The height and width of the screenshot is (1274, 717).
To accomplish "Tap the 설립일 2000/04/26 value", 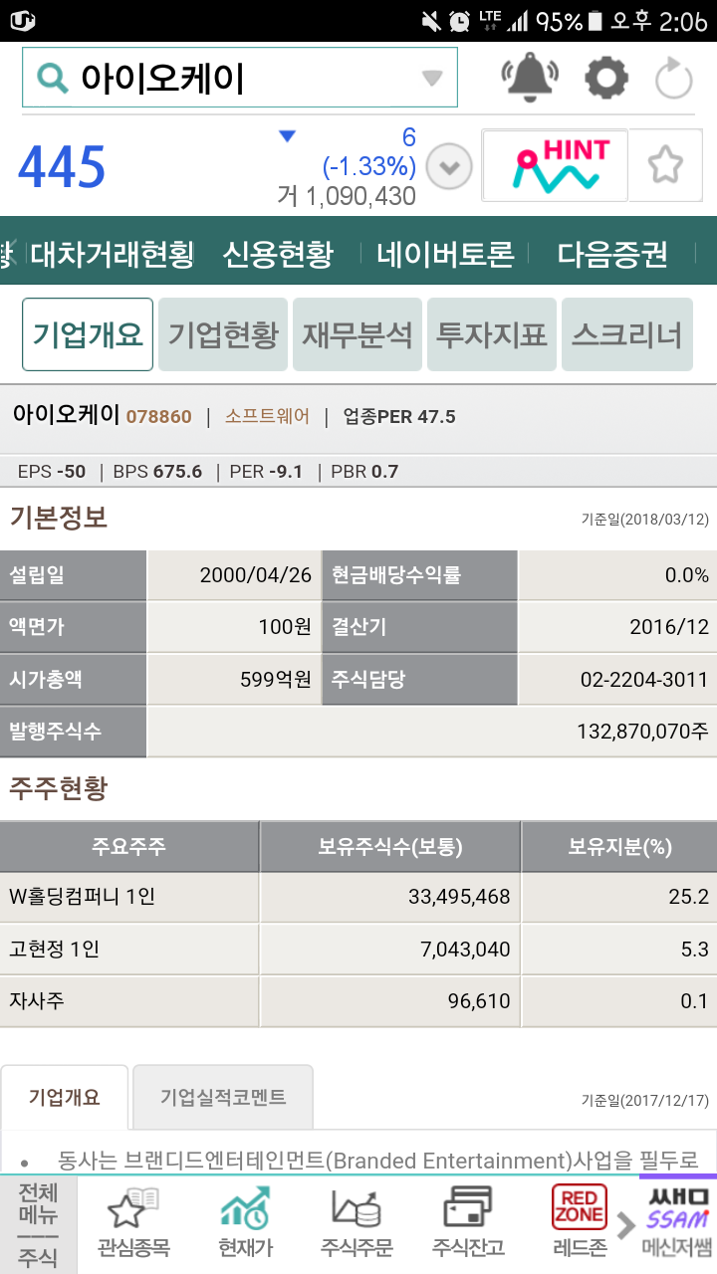I will (x=256, y=575).
